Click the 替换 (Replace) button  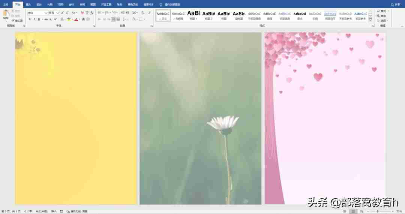click(381, 16)
